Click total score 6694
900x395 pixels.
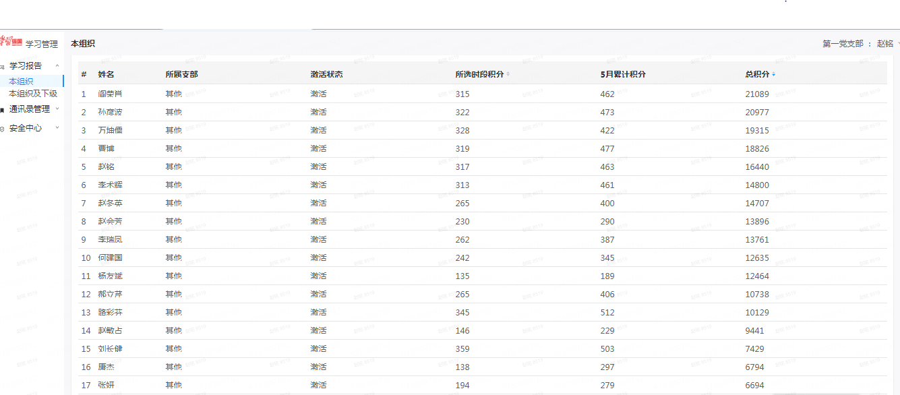coord(755,386)
